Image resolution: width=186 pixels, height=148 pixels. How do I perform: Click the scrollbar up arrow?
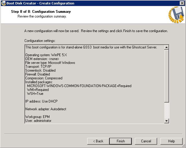pos(167,47)
